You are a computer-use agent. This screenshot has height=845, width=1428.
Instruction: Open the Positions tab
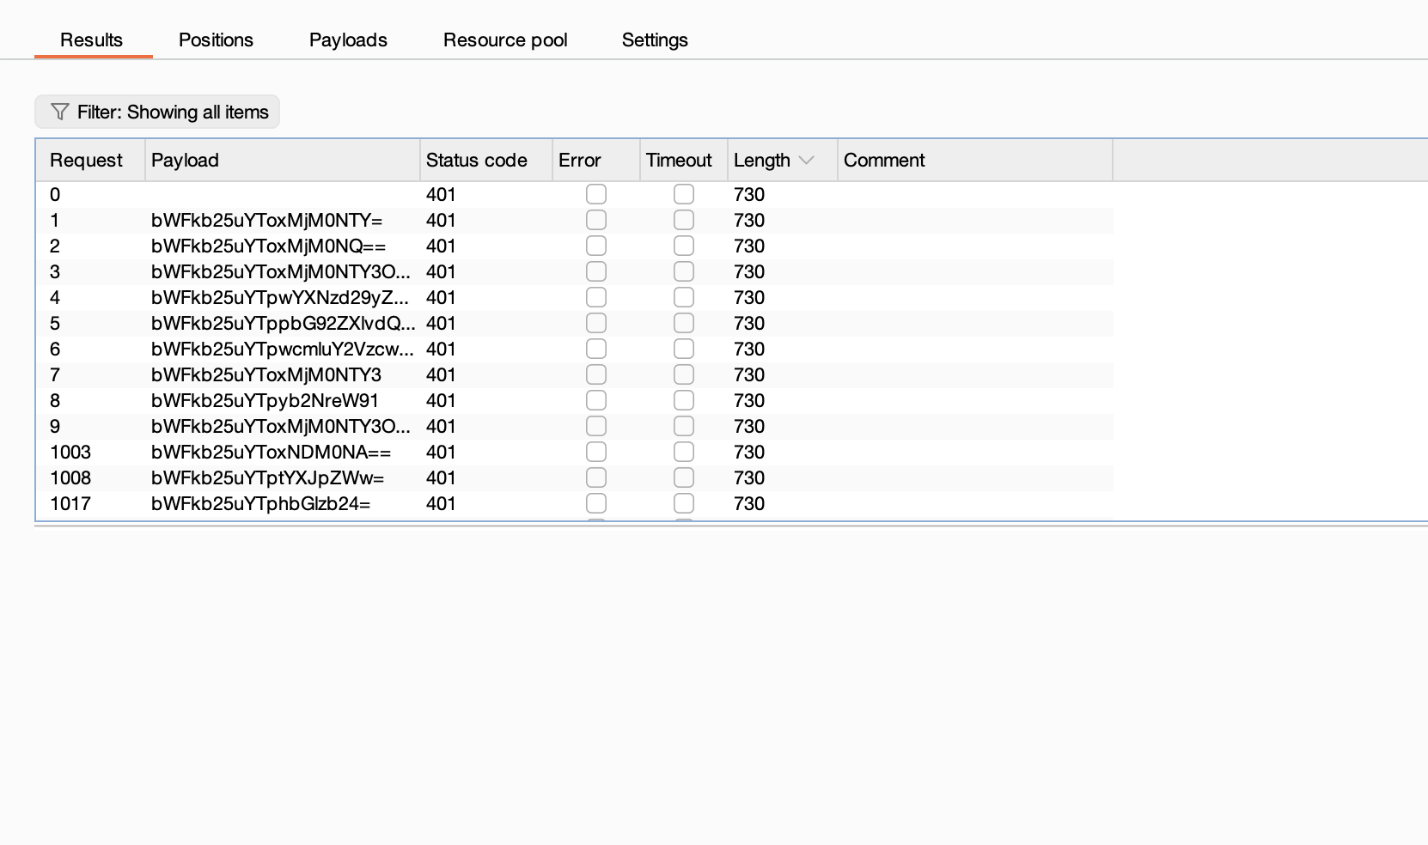click(216, 40)
